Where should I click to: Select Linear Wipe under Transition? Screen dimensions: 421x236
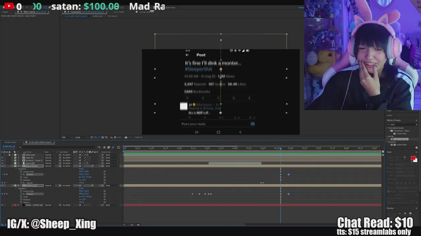401,145
